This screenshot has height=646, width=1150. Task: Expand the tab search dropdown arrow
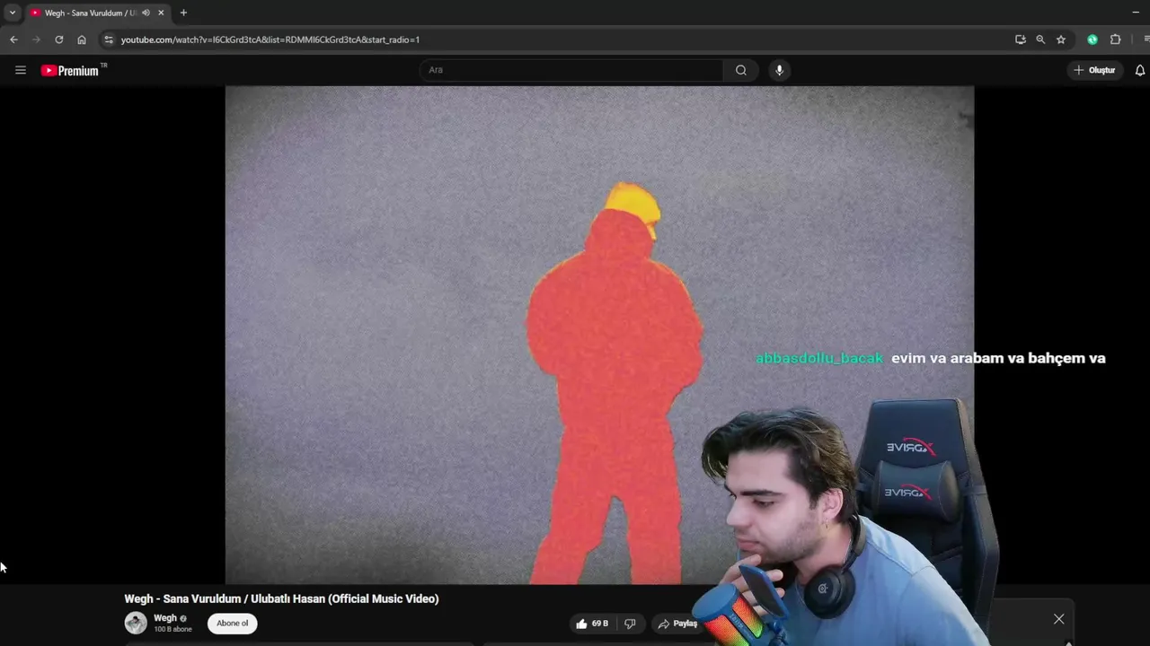(x=12, y=13)
